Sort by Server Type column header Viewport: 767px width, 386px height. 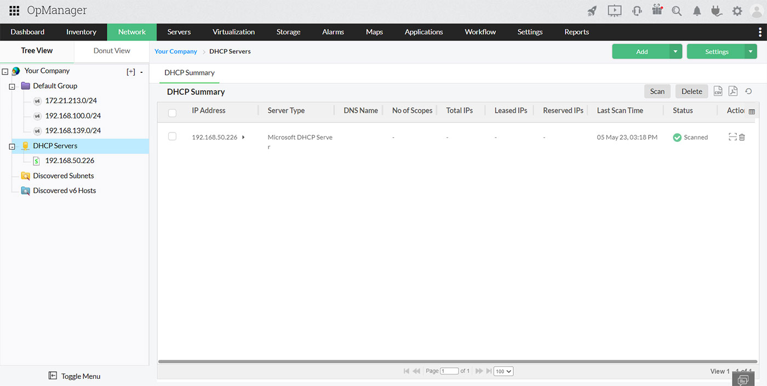[x=286, y=111]
